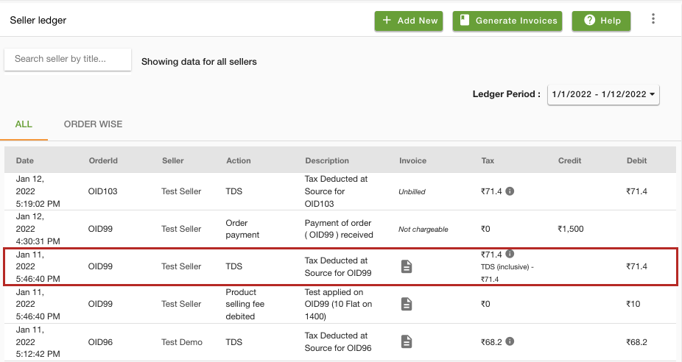Click info icon in highlighted OID99 TDS row
The width and height of the screenshot is (682, 362).
click(510, 255)
